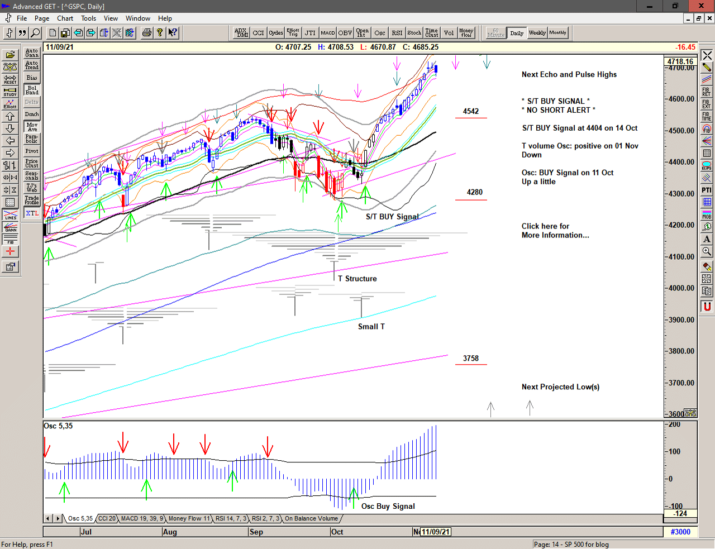Image resolution: width=715 pixels, height=549 pixels.
Task: Toggle the Mov Ave overlay
Action: 32,127
